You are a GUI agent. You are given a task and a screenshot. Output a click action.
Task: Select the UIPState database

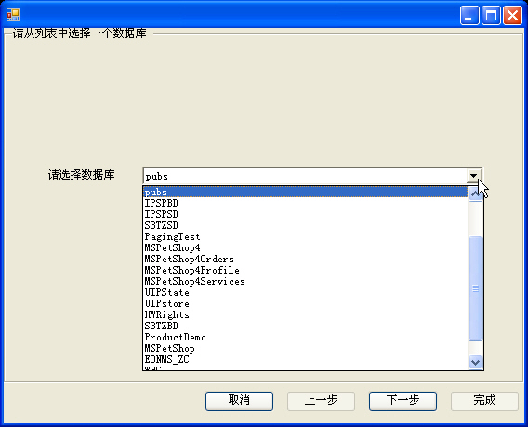306,292
